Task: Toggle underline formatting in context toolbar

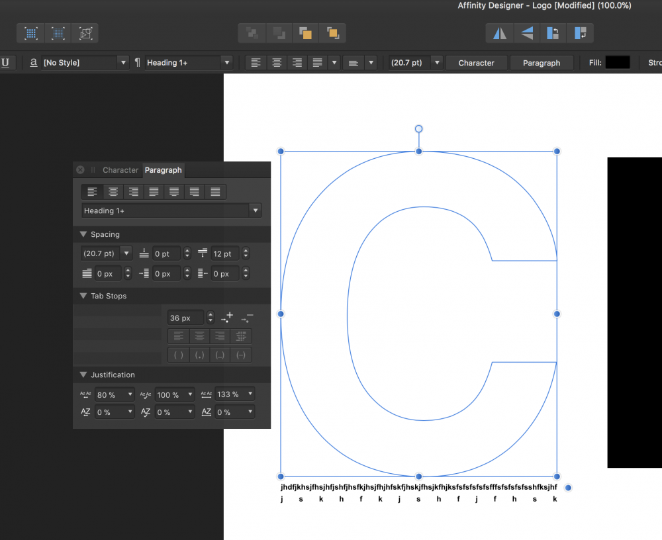Action: [x=6, y=63]
